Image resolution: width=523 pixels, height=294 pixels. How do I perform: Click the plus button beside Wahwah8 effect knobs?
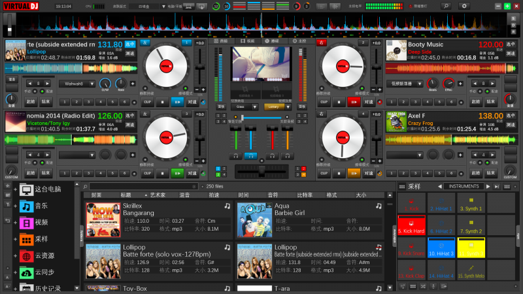click(x=133, y=84)
